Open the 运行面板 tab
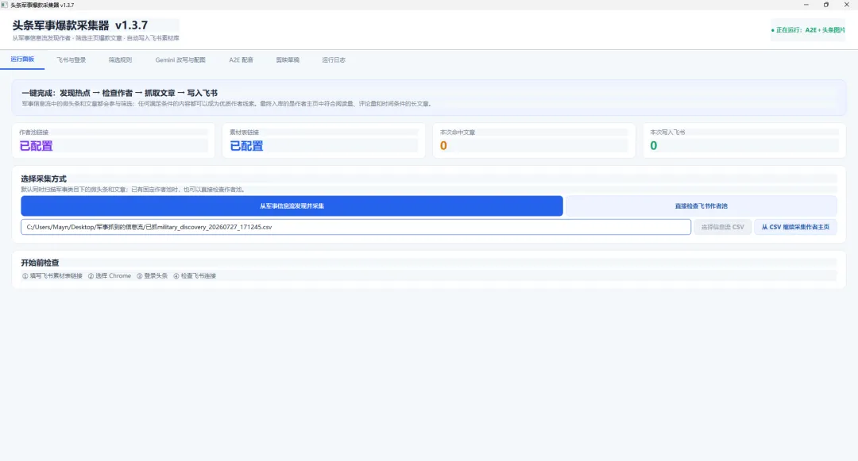The width and height of the screenshot is (858, 461). coord(22,59)
